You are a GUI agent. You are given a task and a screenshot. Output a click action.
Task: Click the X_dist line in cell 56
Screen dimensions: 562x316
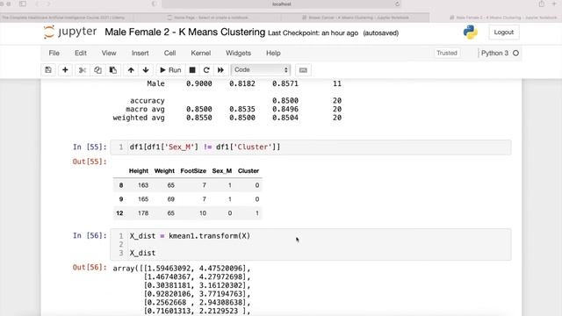point(142,253)
